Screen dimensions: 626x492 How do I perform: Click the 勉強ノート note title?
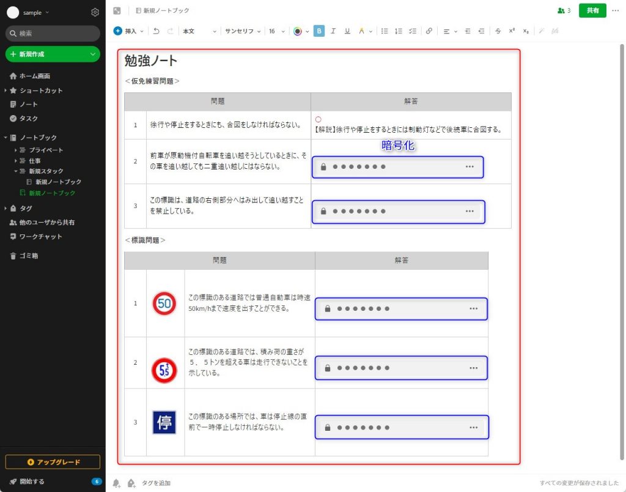point(150,61)
